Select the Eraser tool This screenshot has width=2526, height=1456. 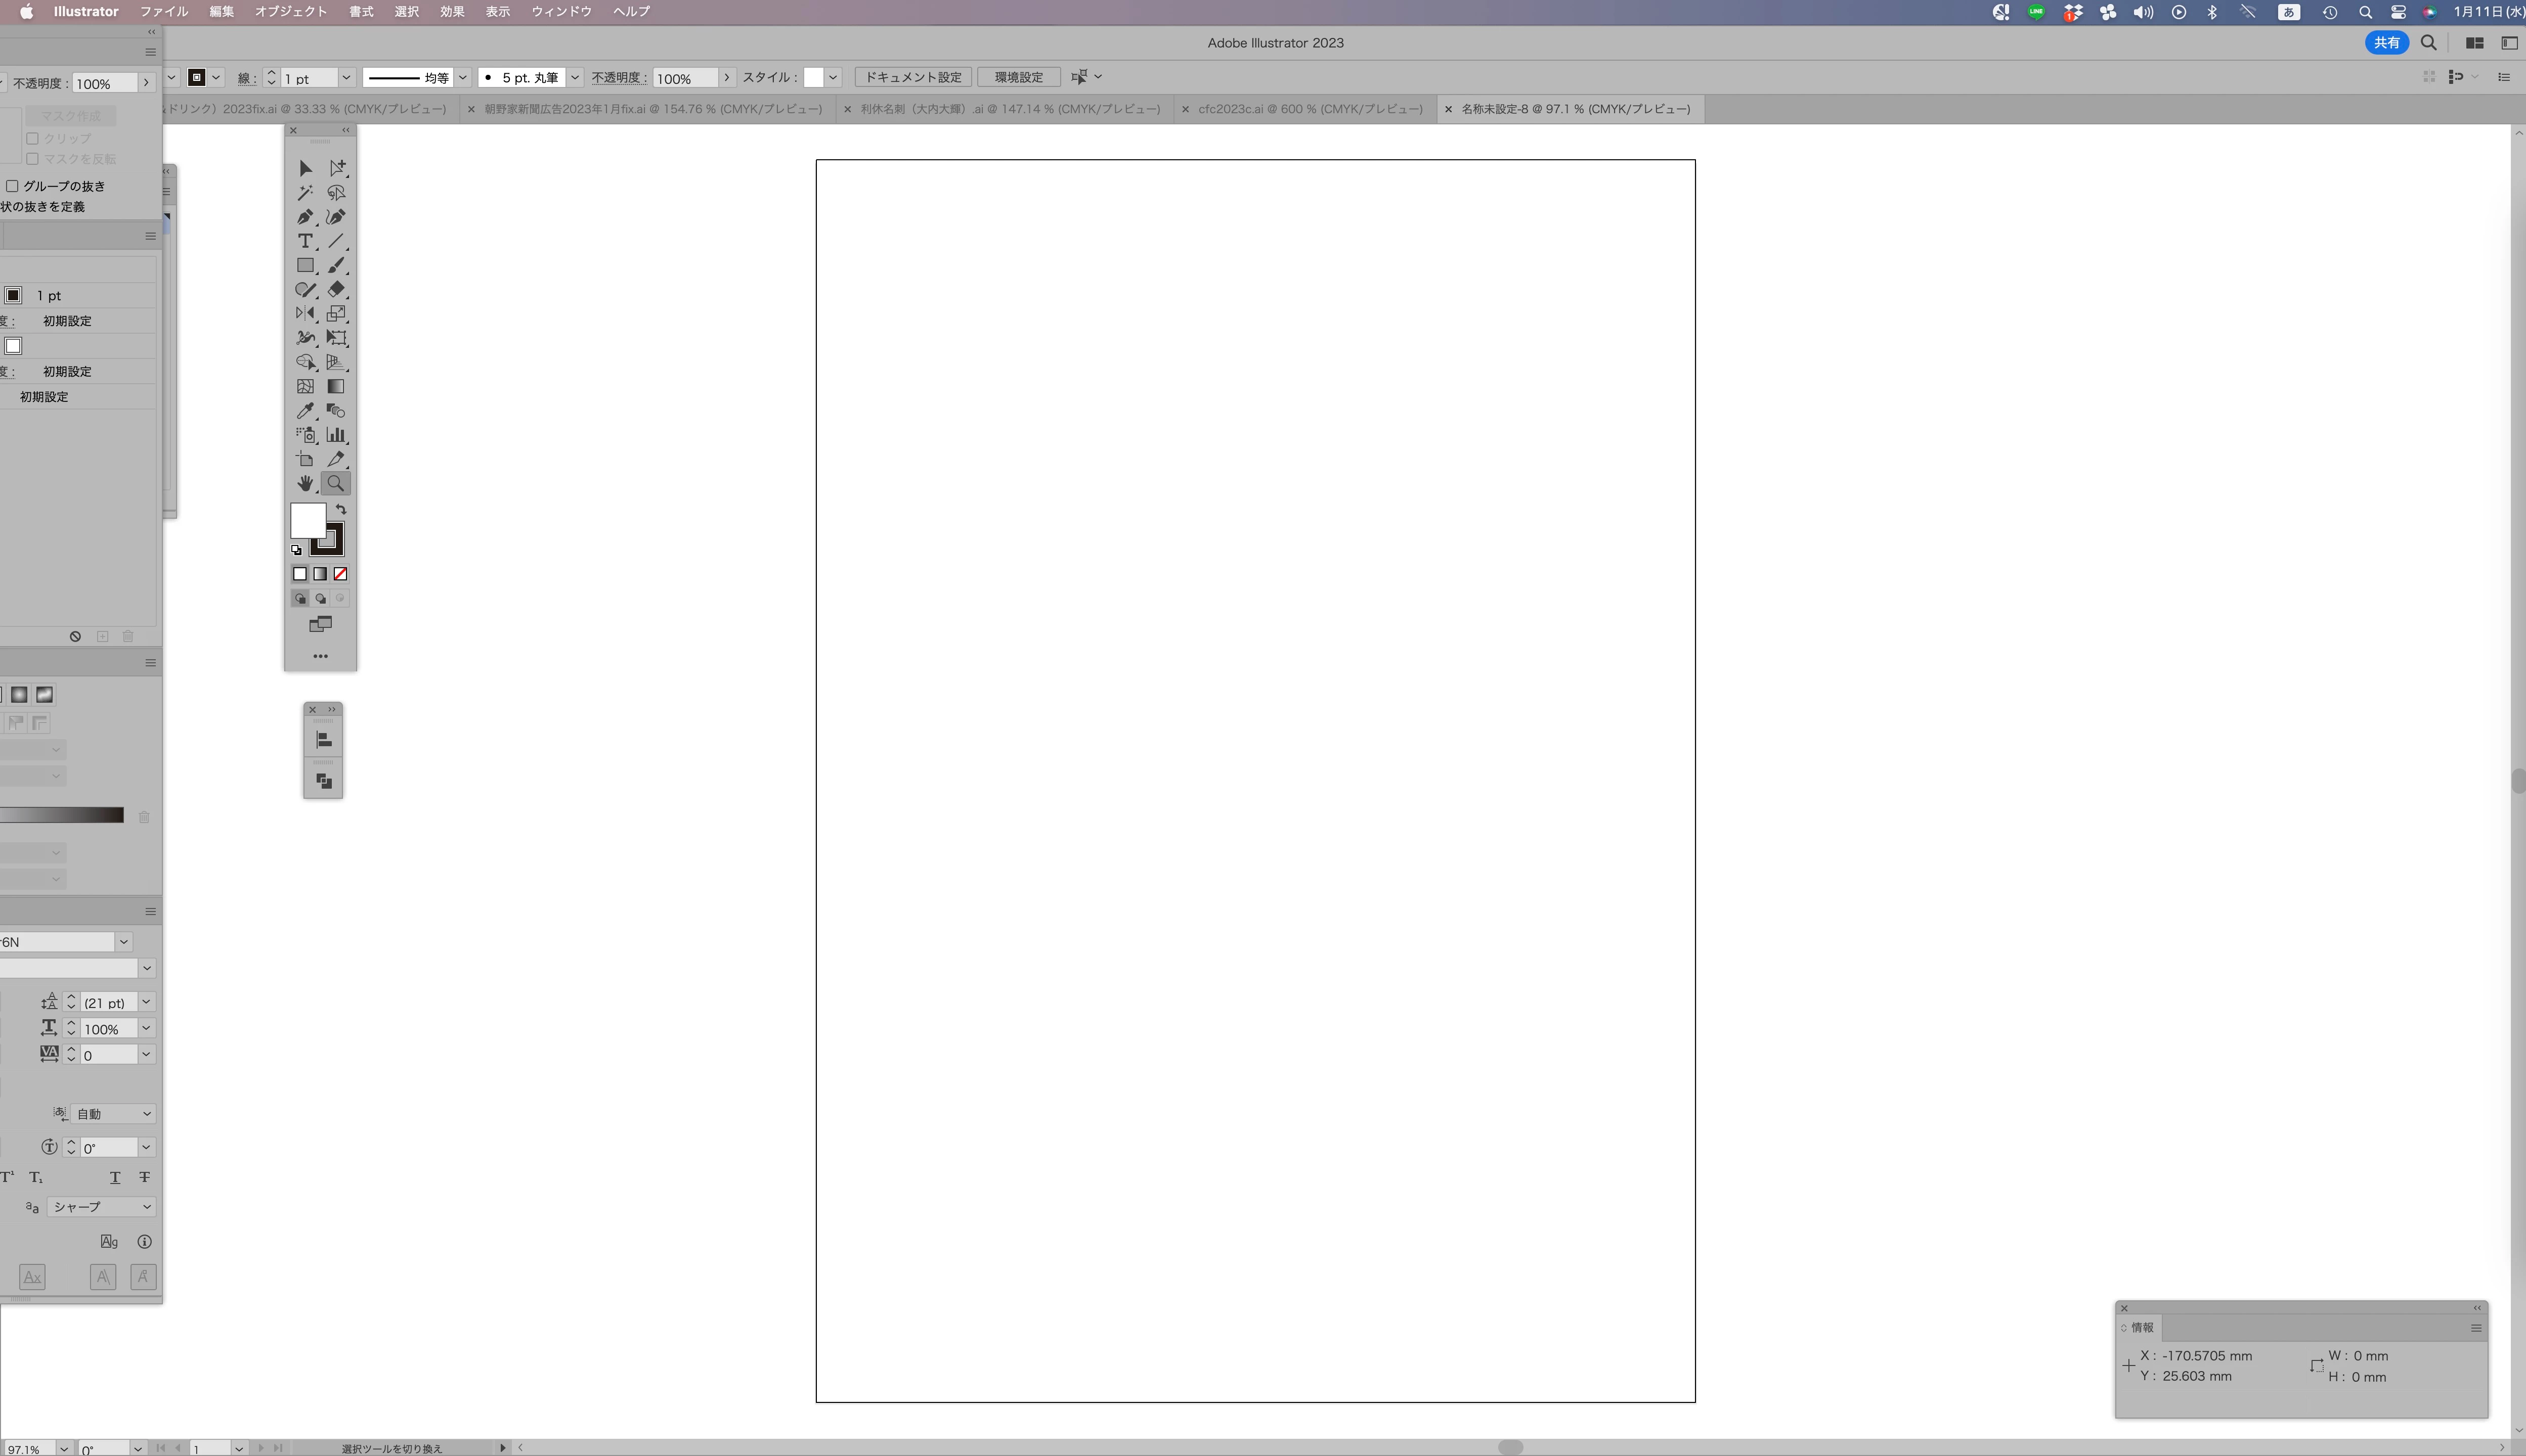(336, 290)
